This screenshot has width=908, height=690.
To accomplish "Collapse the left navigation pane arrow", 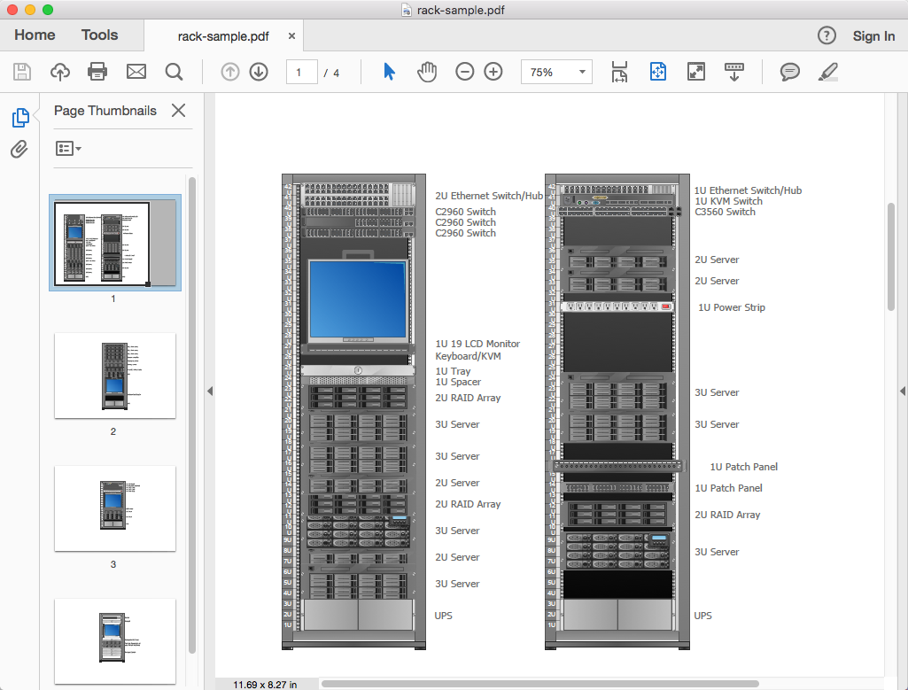I will click(x=210, y=391).
